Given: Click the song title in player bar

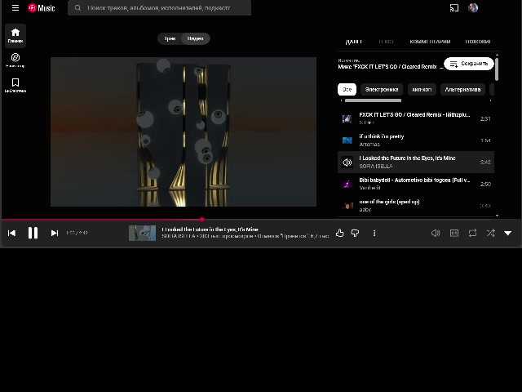Looking at the screenshot, I should [210, 229].
